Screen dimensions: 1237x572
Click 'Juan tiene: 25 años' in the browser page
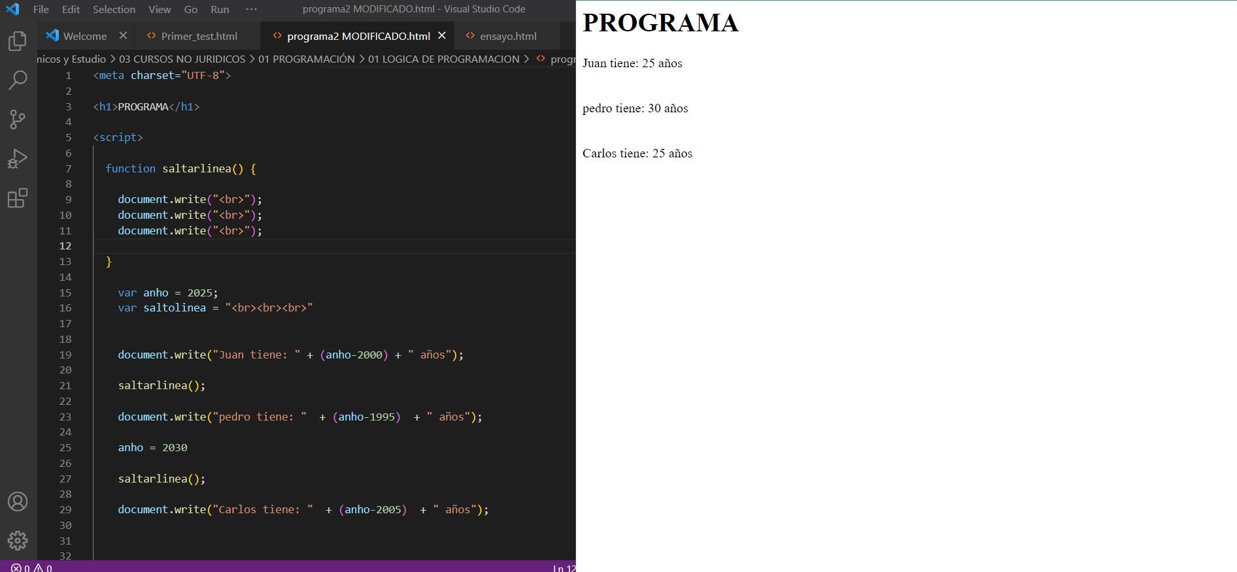tap(632, 63)
